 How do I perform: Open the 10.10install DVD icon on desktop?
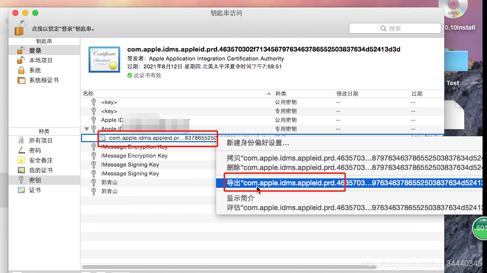[454, 8]
